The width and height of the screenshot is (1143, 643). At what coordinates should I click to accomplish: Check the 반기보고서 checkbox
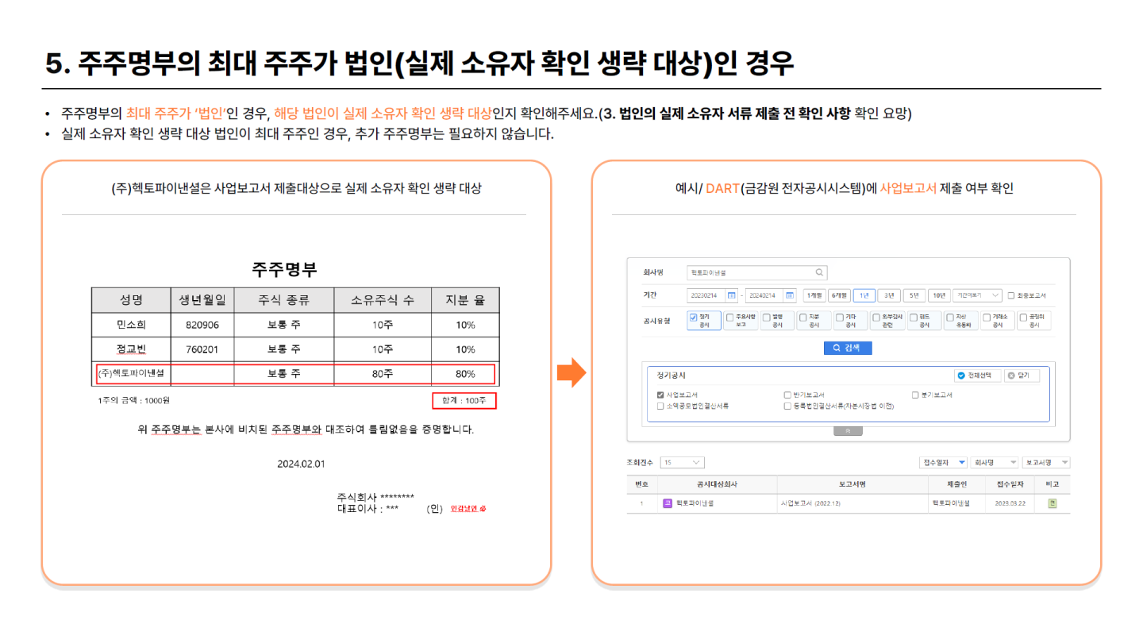pyautogui.click(x=787, y=395)
